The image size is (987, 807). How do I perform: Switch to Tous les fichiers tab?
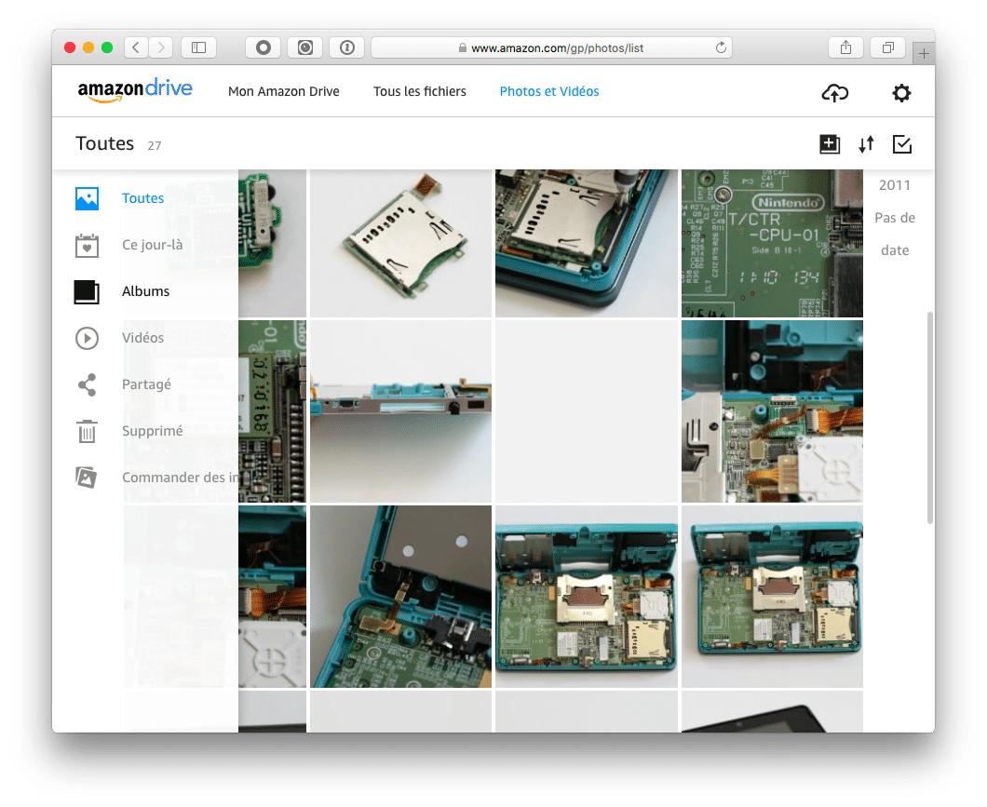point(419,91)
